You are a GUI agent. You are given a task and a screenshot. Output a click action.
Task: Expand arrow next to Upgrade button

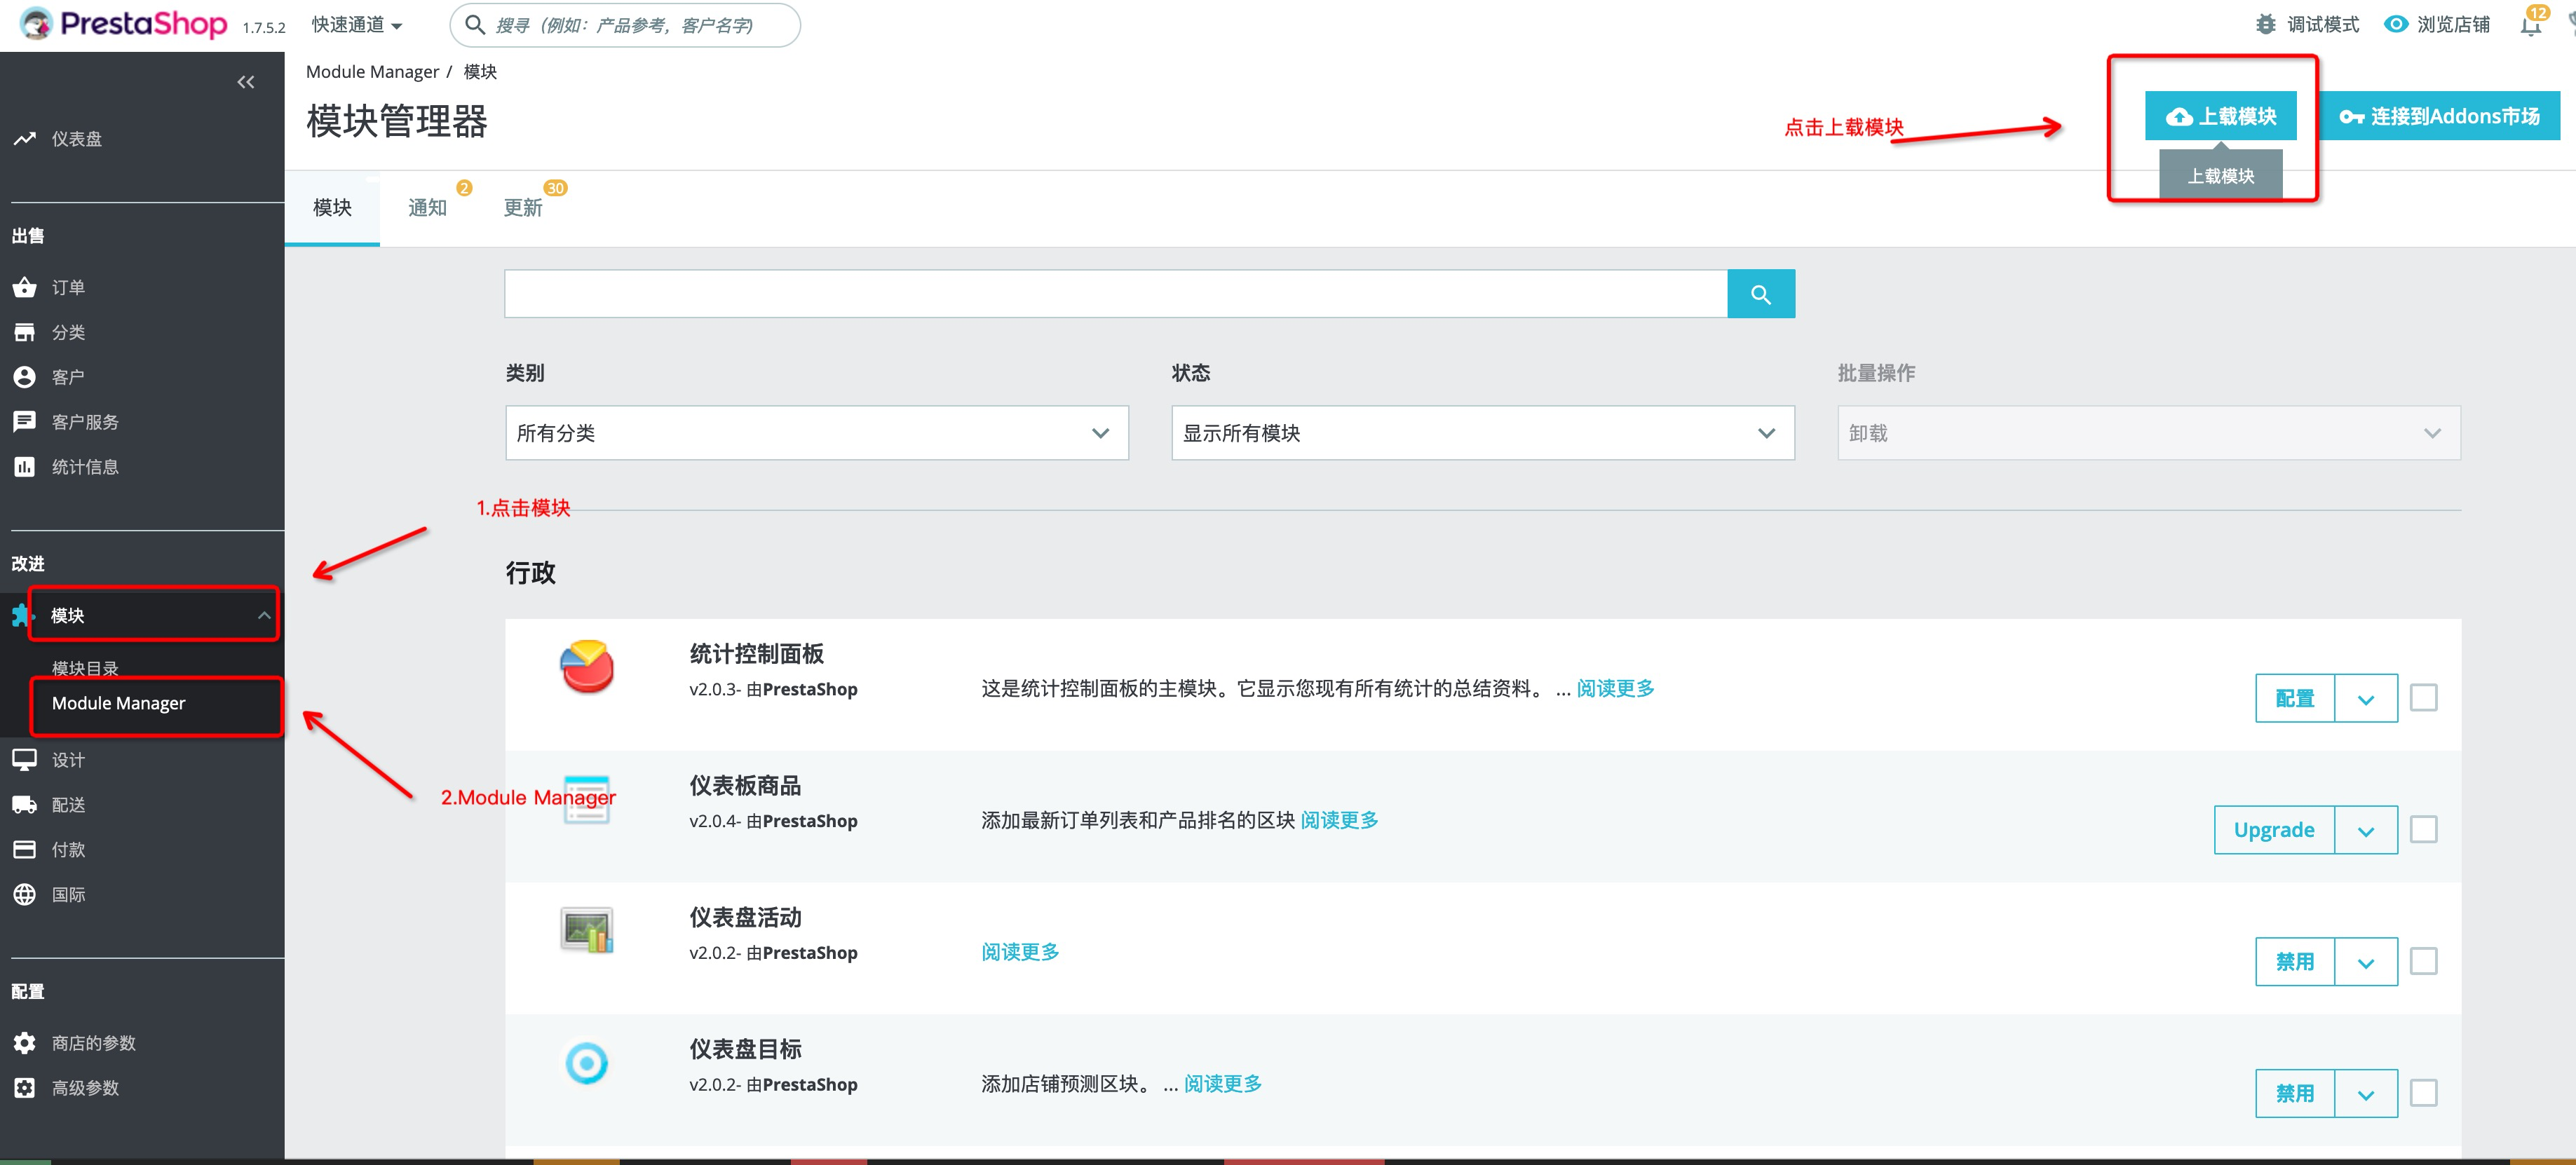pyautogui.click(x=2365, y=831)
